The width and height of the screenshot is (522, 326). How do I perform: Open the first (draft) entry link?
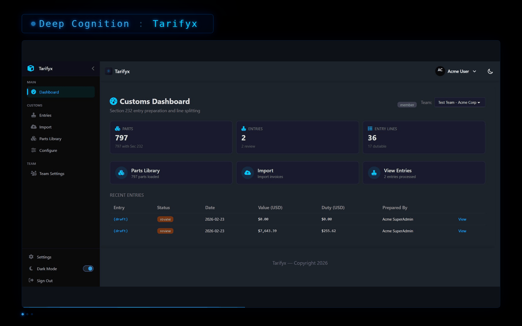tap(120, 219)
